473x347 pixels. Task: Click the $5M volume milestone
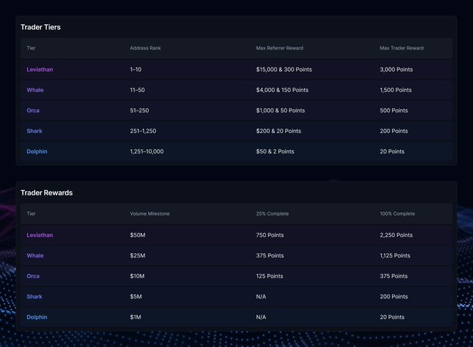coord(136,296)
